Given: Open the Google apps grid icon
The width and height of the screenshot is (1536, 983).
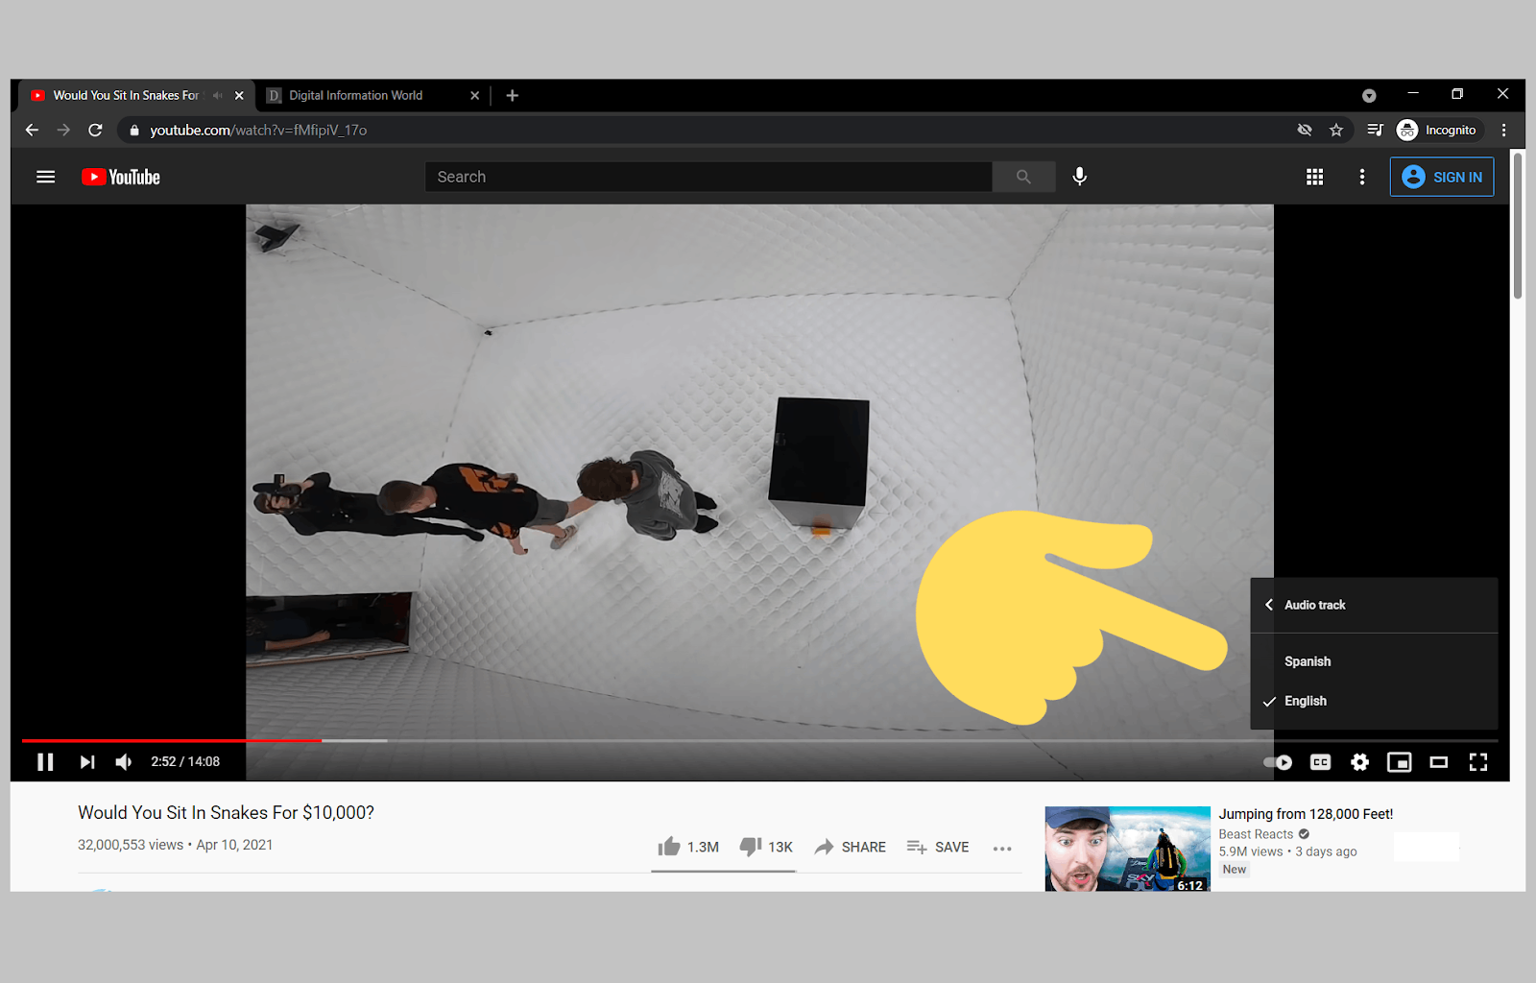Looking at the screenshot, I should [x=1314, y=177].
